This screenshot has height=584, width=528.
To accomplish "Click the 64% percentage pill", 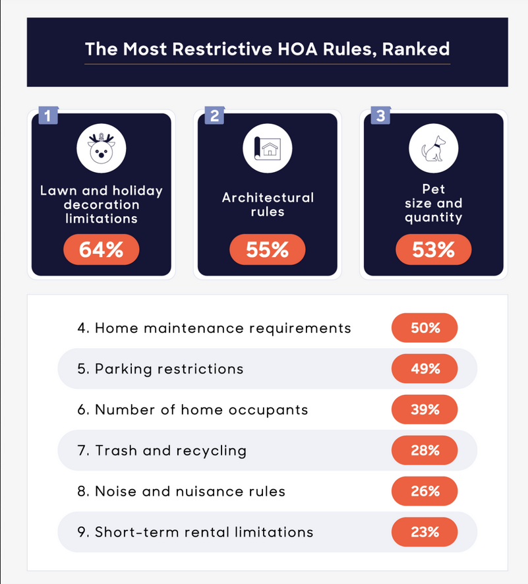I will pyautogui.click(x=102, y=250).
